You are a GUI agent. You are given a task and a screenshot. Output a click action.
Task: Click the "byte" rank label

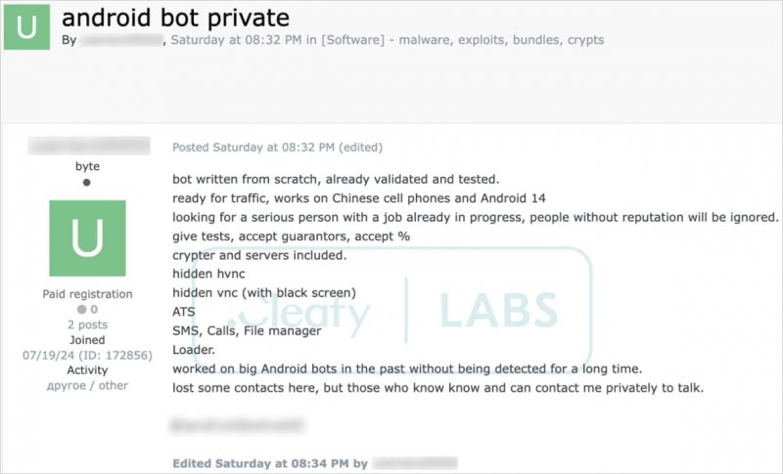coord(87,166)
